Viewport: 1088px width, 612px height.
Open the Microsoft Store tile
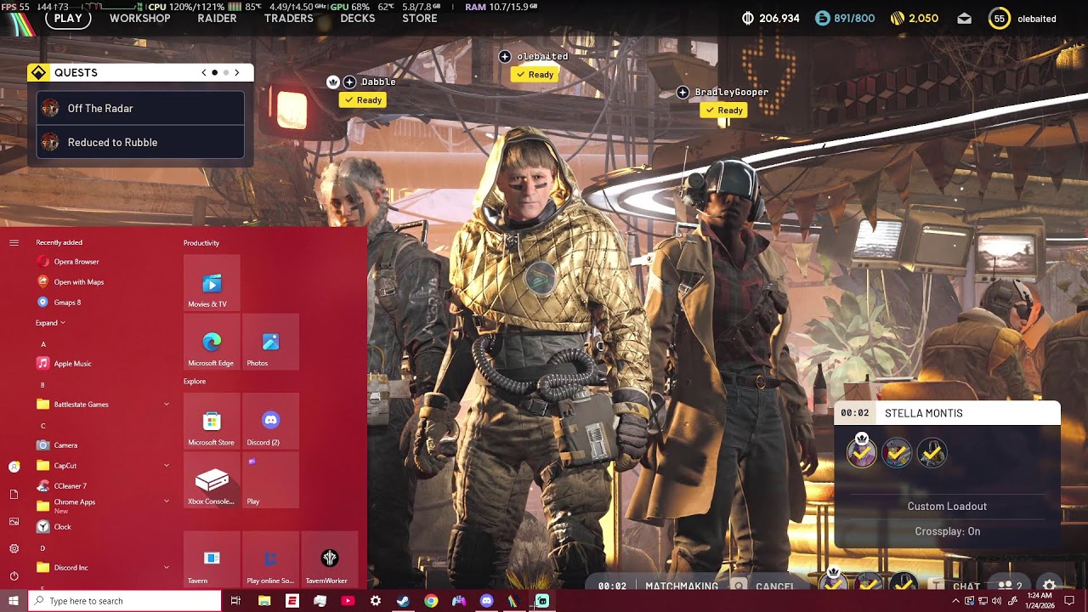212,421
